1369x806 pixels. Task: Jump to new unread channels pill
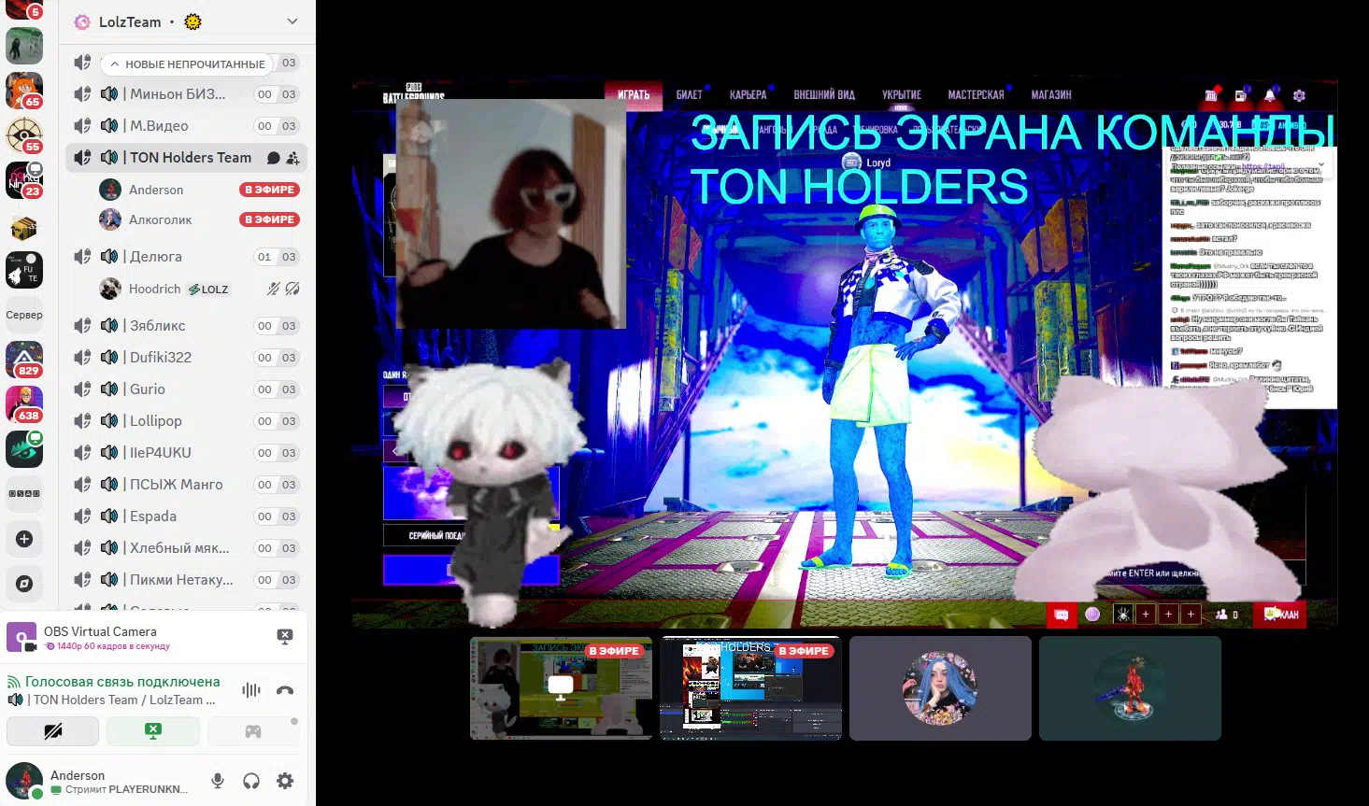[187, 64]
